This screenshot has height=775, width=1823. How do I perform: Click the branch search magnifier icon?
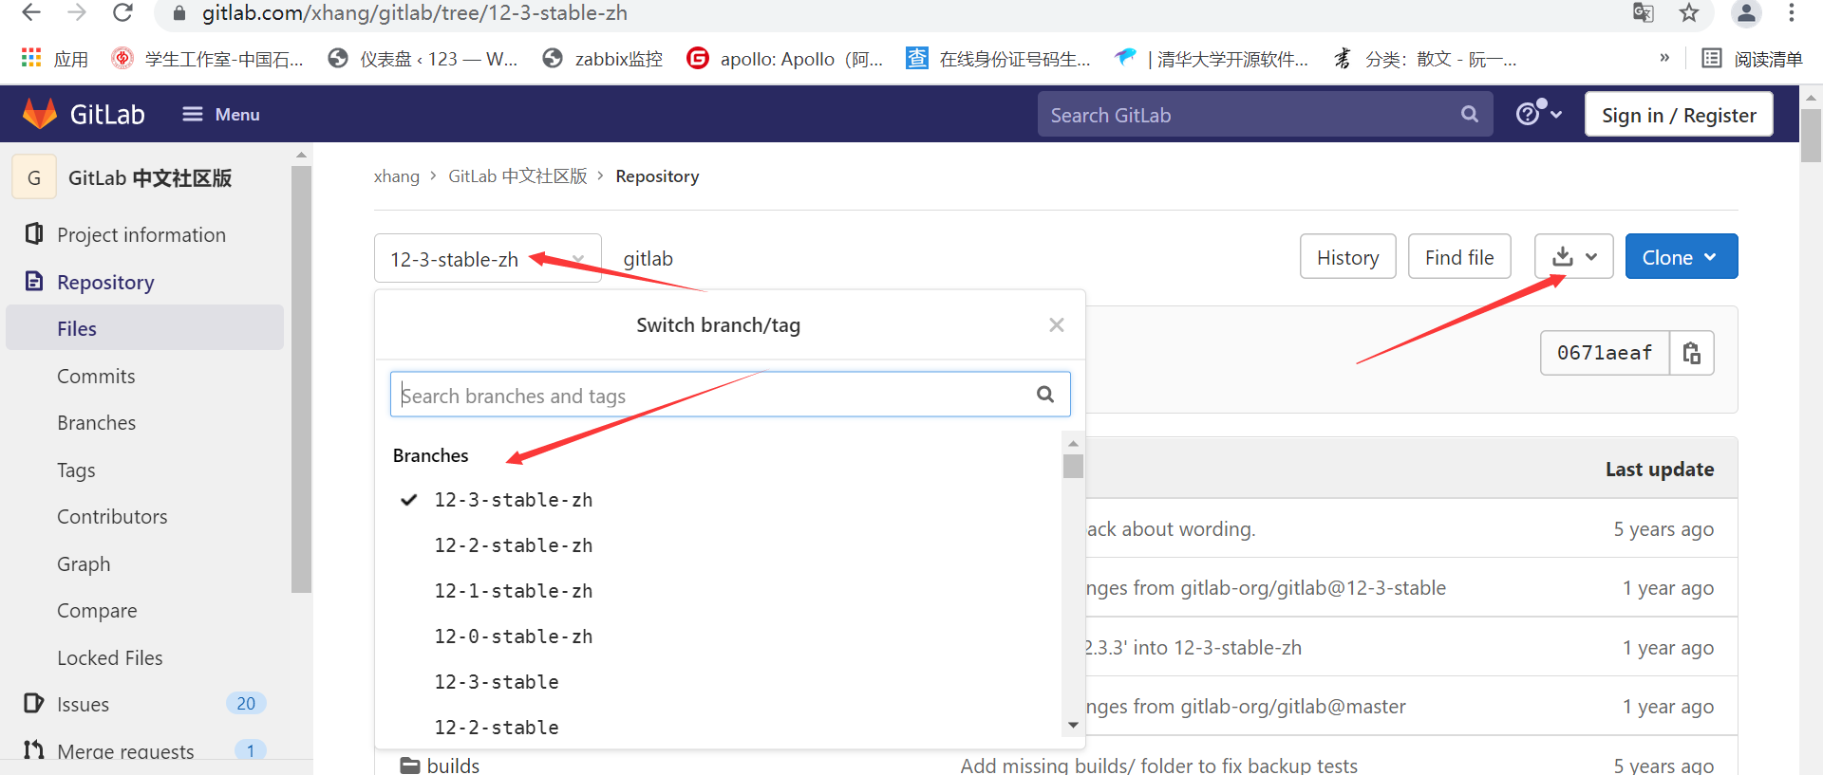pos(1045,394)
